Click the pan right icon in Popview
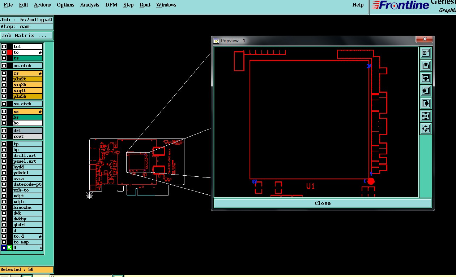This screenshot has height=277, width=456. coord(426,103)
